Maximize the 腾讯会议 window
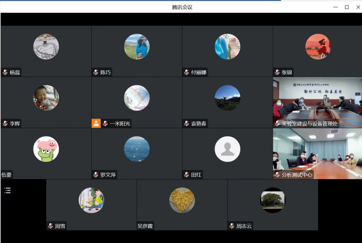 pyautogui.click(x=347, y=7)
